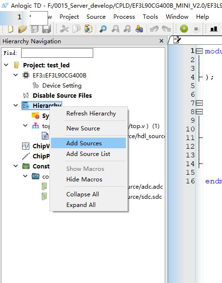Collapse the Hierarchy node chevron
This screenshot has width=222, height=283.
16,105
